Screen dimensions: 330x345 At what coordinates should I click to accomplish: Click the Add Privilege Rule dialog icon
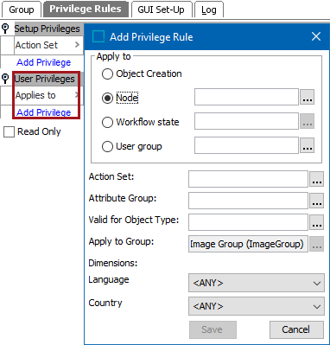point(98,37)
